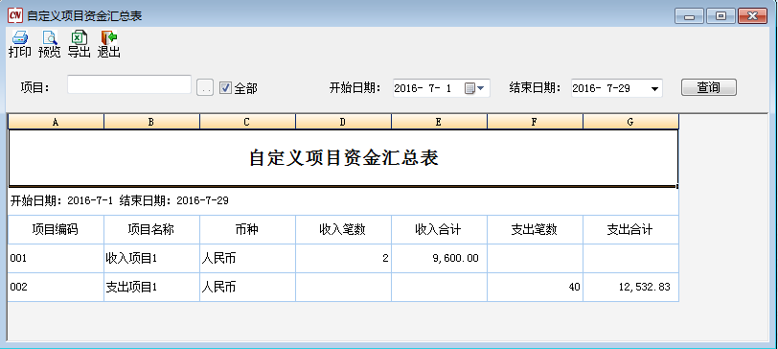
Task: Select column header G
Action: (x=630, y=122)
